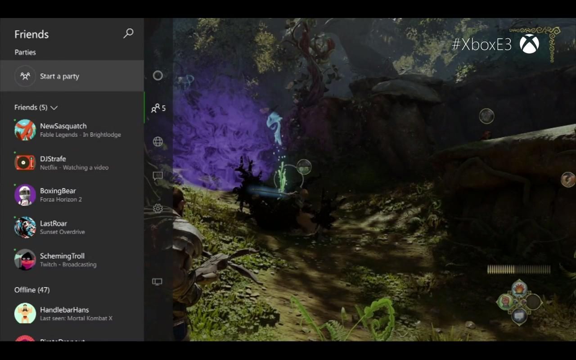Open DJStrafe's turntable avatar
This screenshot has height=360, width=576.
click(x=25, y=162)
